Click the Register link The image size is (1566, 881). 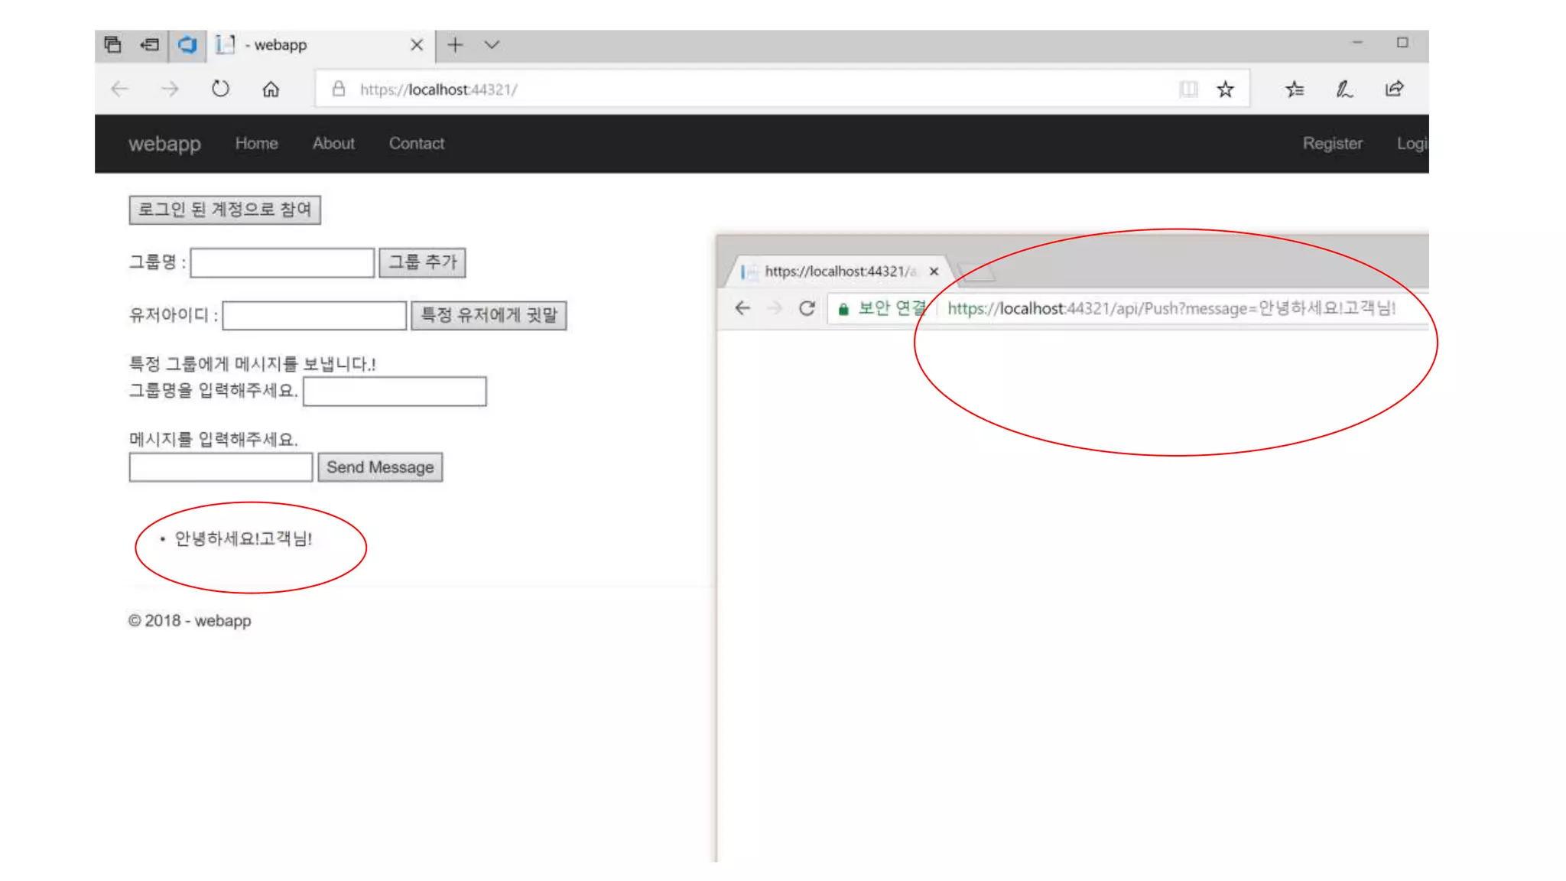(1332, 144)
